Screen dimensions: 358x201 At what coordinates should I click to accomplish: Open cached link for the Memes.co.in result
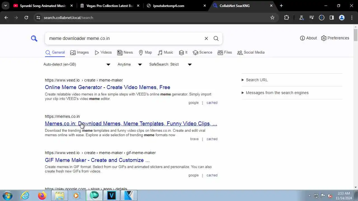(x=212, y=139)
